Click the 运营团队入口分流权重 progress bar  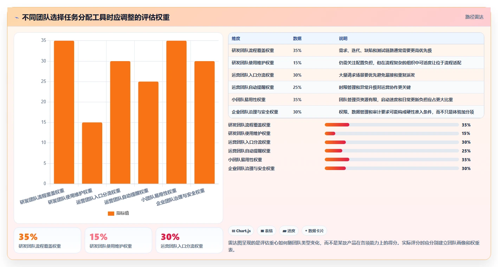point(392,142)
